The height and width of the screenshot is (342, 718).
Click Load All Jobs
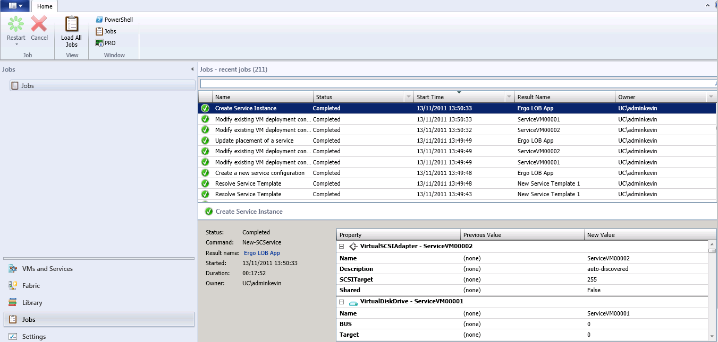click(x=71, y=32)
